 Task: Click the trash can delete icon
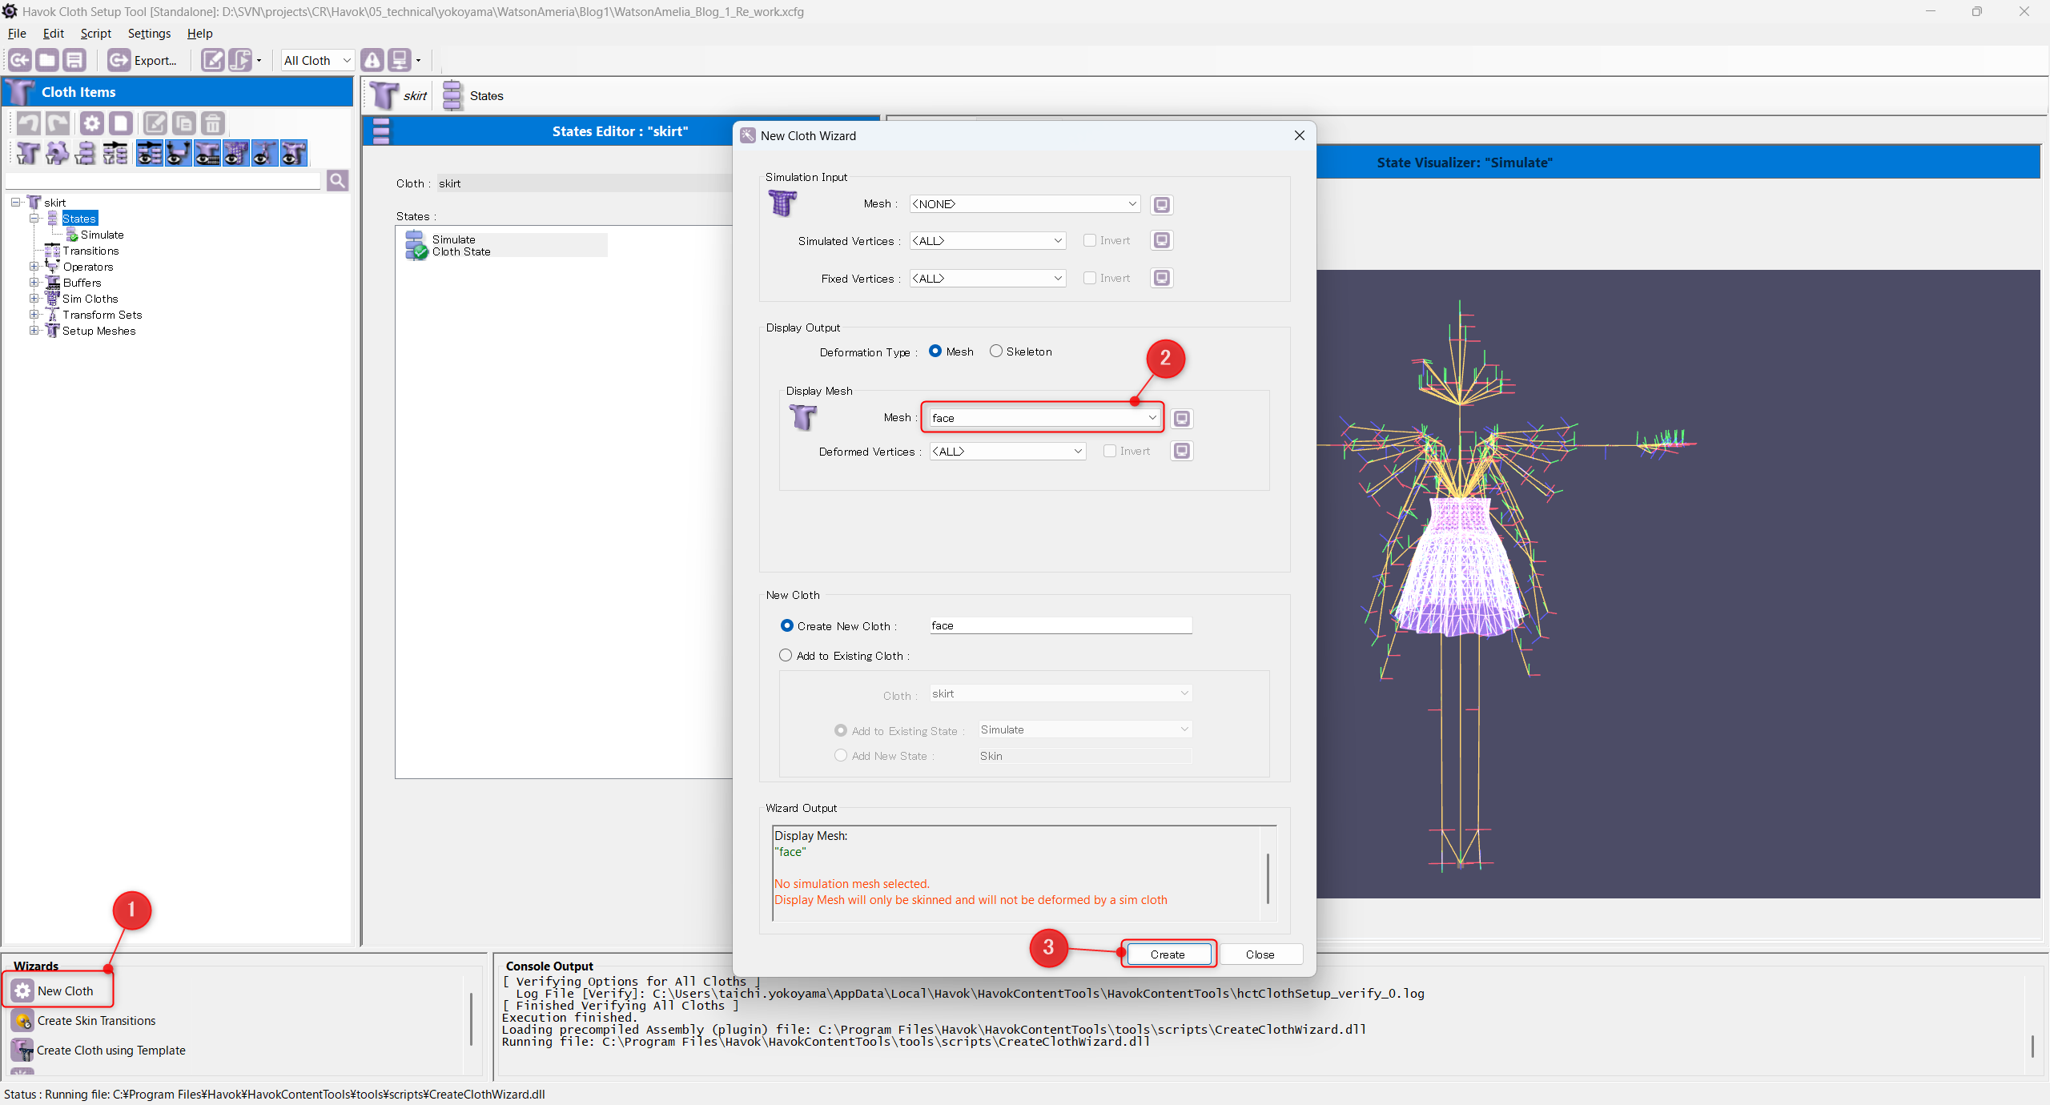(x=212, y=123)
